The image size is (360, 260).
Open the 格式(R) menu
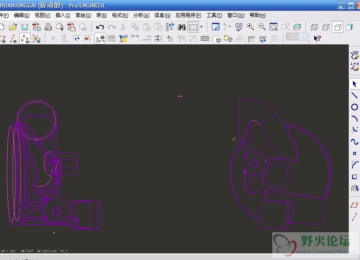point(120,15)
